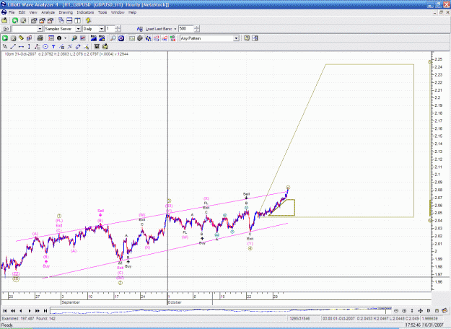Viewport: 451px width, 329px height.
Task: Click the zoom out circle icon at bottom right
Action: coord(396,310)
